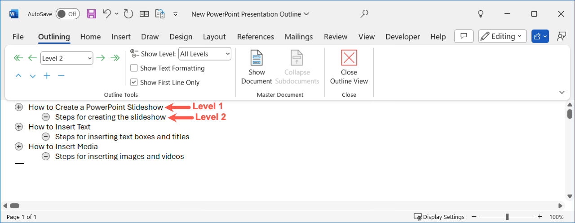575x223 pixels.
Task: Promote to Heading 1 double-arrow icon
Action: 18,58
